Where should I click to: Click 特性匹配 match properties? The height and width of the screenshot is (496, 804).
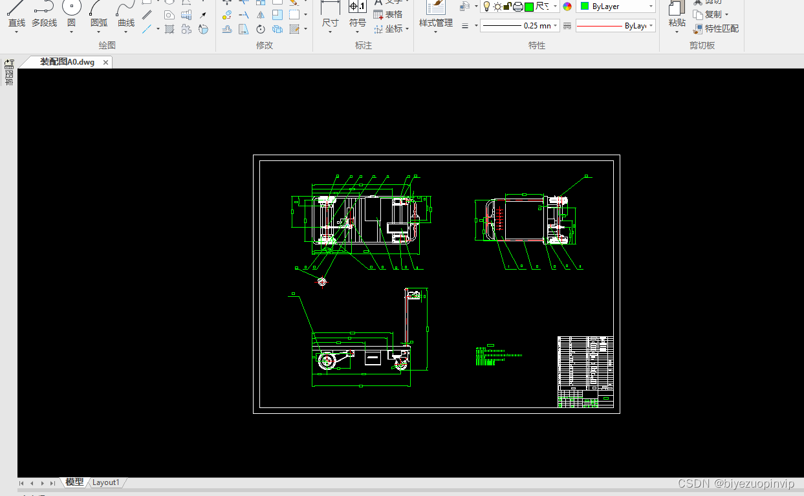tap(715, 28)
